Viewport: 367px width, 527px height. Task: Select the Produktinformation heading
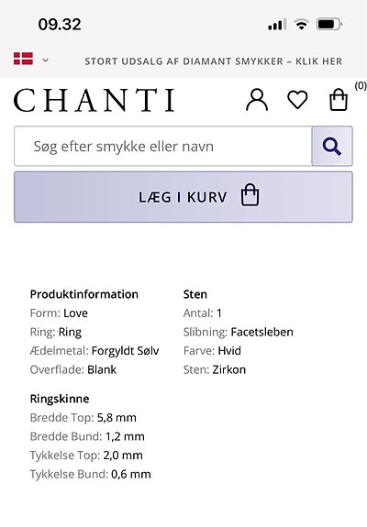point(84,294)
